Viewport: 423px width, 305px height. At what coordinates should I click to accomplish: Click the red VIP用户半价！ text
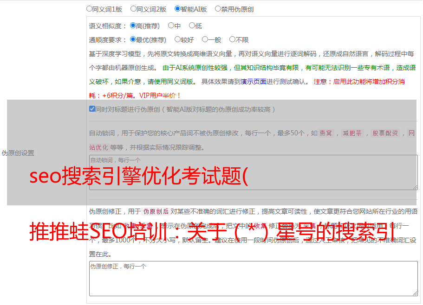coord(160,95)
